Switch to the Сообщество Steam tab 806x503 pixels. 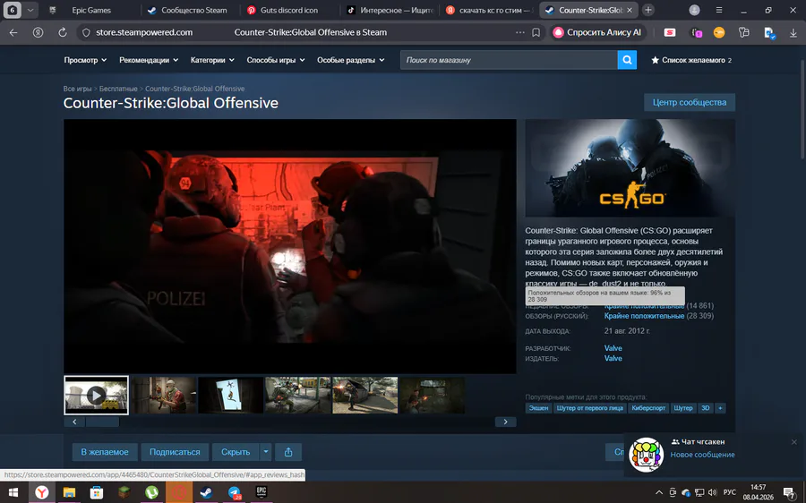pyautogui.click(x=193, y=10)
